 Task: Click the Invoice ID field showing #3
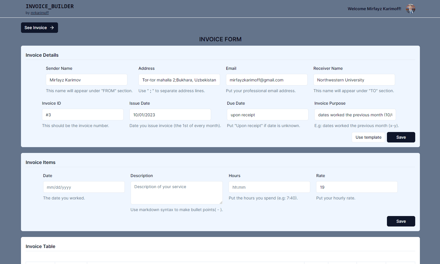83,114
